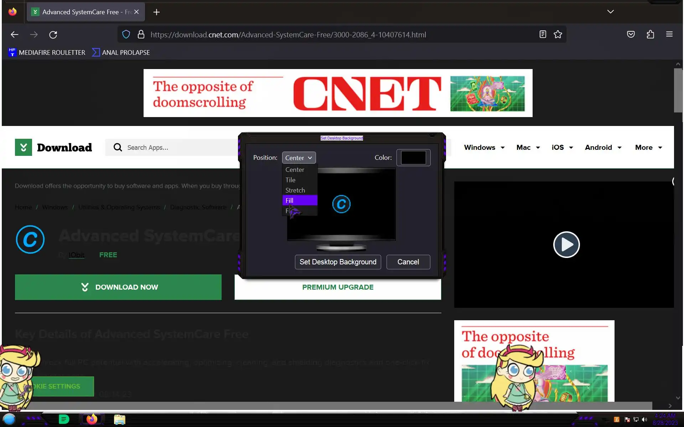
Task: Bookmark page with star icon
Action: point(558,35)
